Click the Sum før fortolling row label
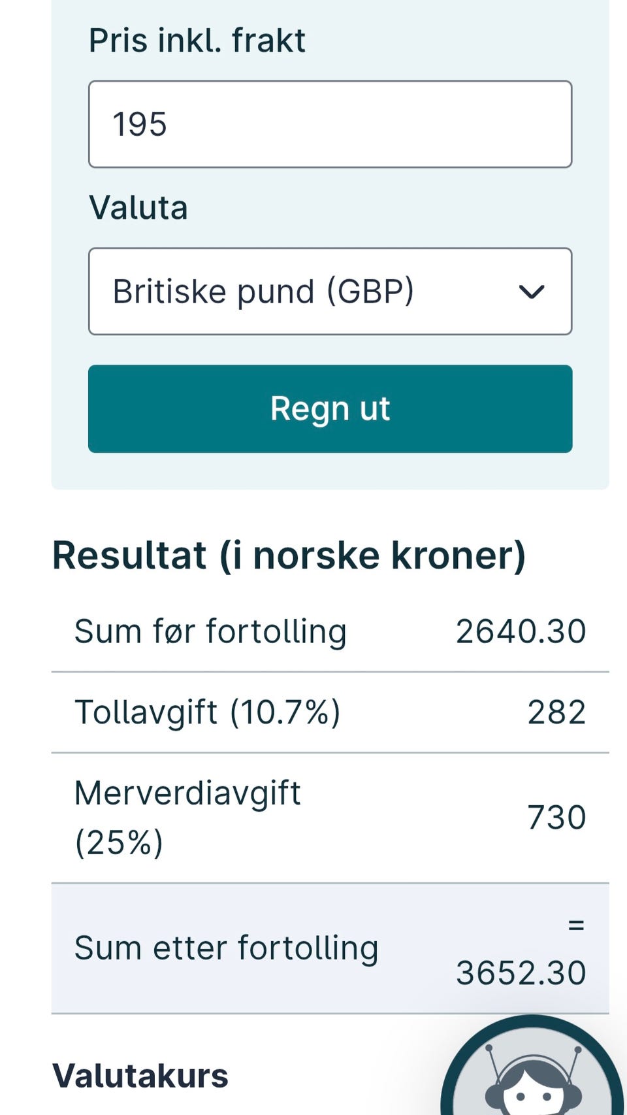The height and width of the screenshot is (1115, 627). tap(210, 631)
